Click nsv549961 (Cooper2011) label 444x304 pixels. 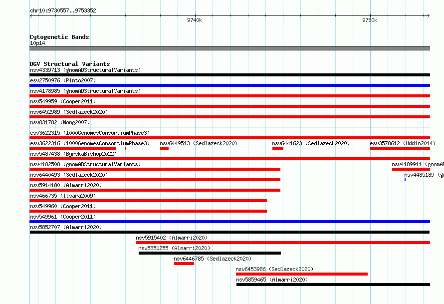coord(63,217)
